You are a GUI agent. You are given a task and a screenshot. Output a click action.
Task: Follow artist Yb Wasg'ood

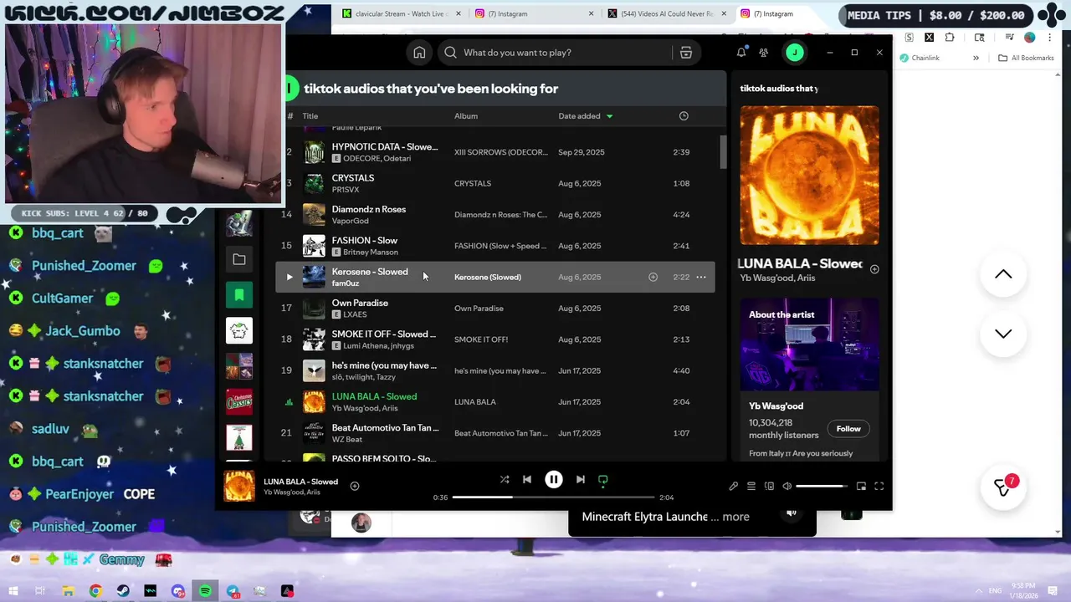point(848,429)
